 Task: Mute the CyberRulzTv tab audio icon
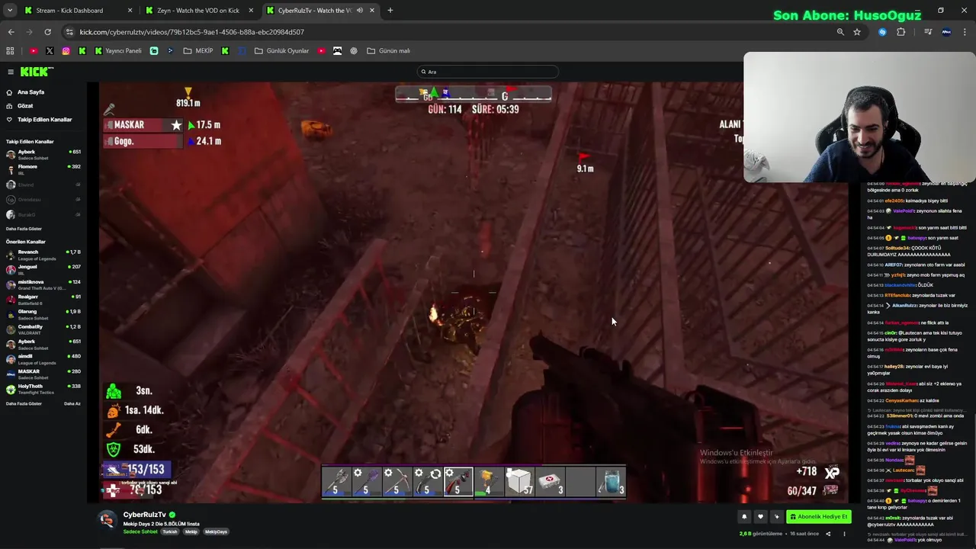359,11
